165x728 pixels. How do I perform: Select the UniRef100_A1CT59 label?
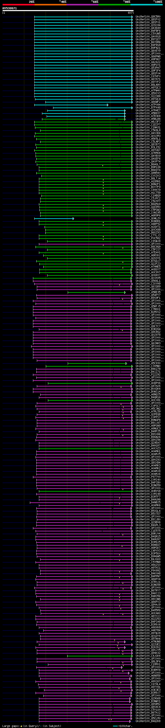(148, 193)
